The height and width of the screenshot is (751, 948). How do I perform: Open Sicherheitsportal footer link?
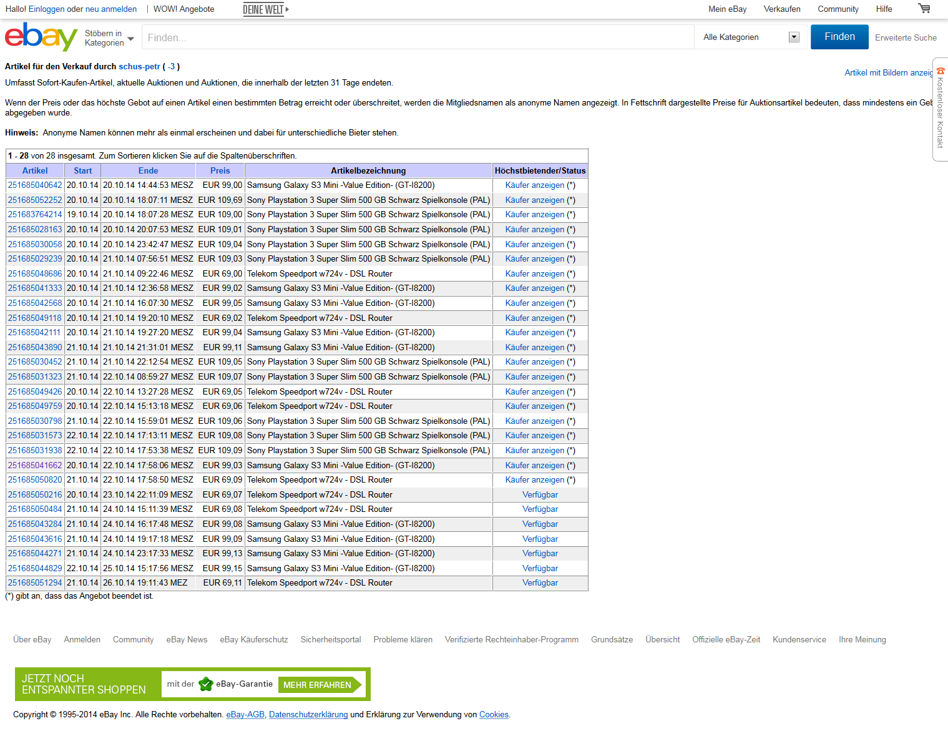[331, 640]
